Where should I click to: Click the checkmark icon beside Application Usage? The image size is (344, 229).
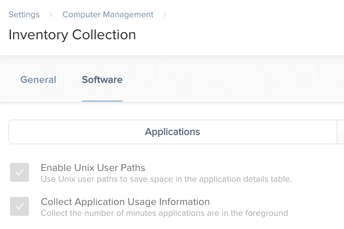click(20, 206)
